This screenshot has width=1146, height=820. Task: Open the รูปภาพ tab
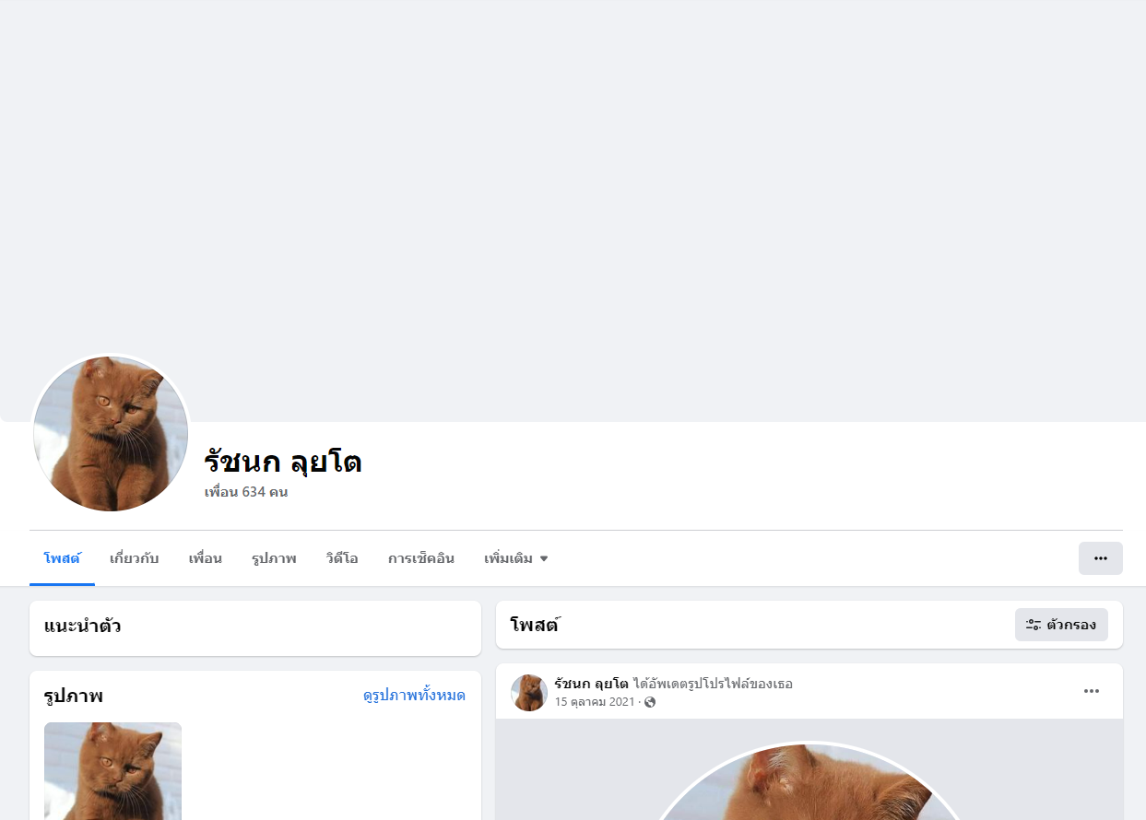[274, 558]
